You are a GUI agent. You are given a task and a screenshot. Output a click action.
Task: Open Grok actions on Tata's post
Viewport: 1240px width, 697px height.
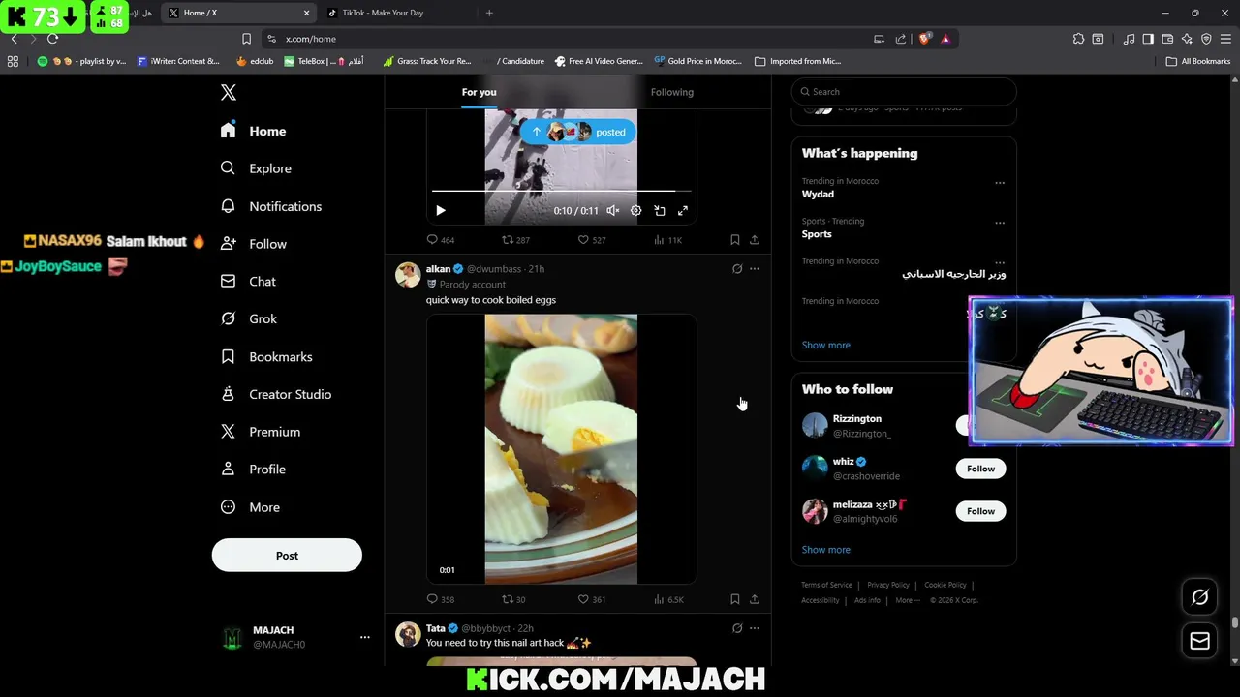(737, 628)
